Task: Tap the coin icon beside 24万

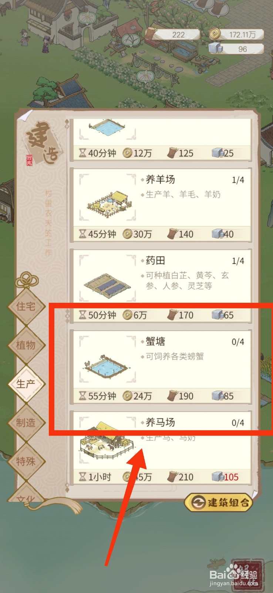Action: pos(127,396)
